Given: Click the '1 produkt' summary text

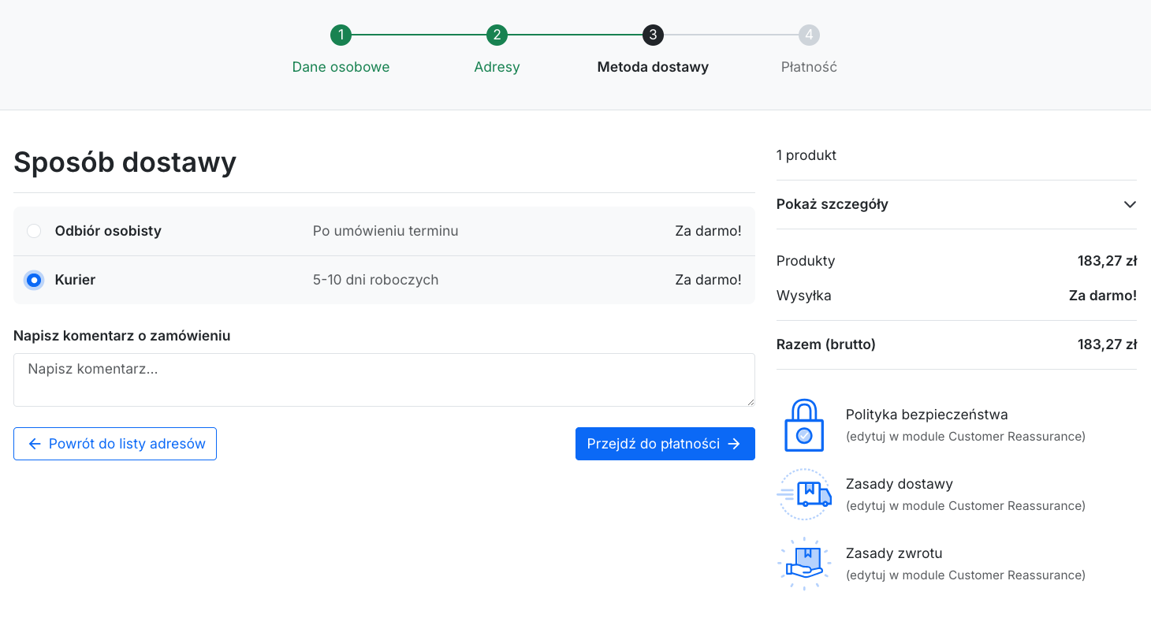Looking at the screenshot, I should pos(806,155).
